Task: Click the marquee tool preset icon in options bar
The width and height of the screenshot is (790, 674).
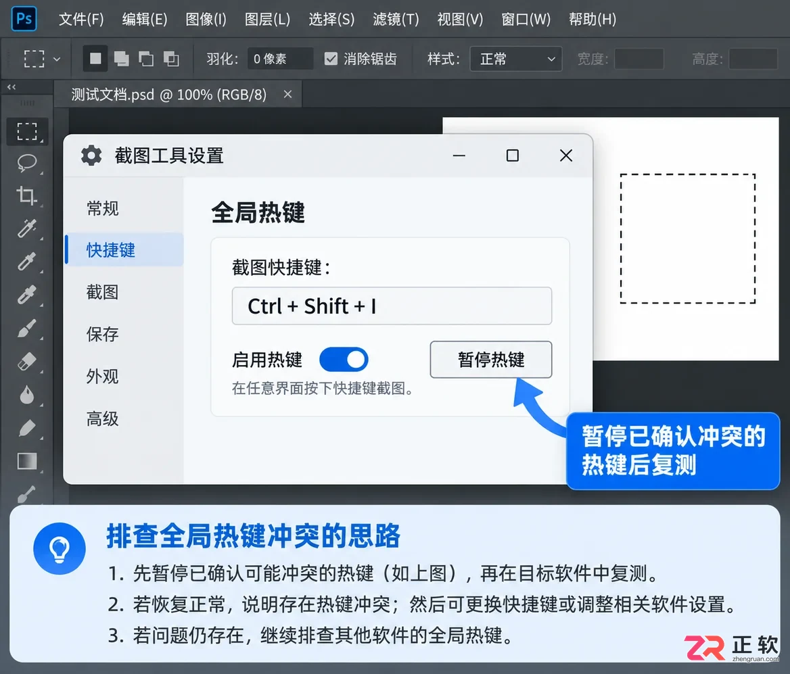Action: pos(34,59)
